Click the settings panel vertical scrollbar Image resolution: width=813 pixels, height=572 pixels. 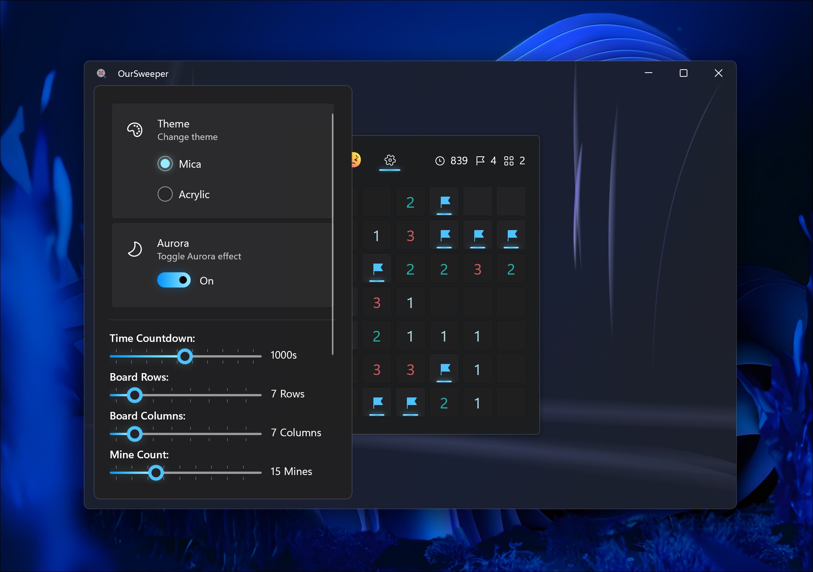333,234
